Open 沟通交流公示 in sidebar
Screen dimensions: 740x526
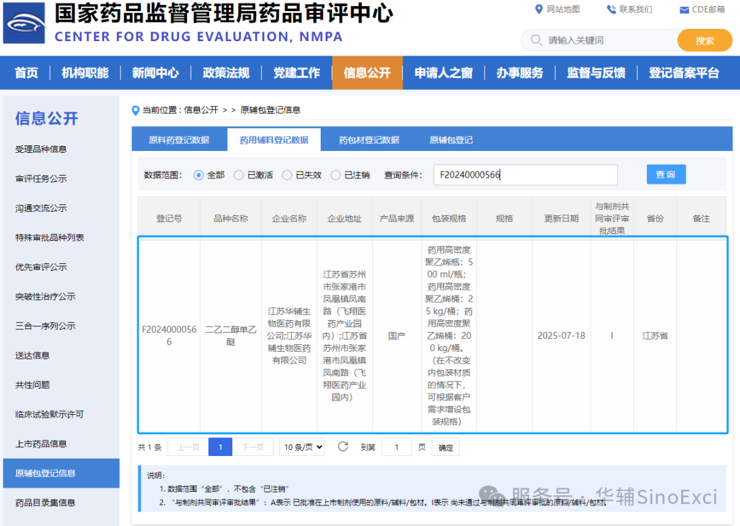[x=41, y=208]
